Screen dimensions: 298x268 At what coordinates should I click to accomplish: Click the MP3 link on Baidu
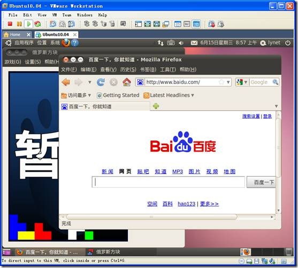point(178,171)
